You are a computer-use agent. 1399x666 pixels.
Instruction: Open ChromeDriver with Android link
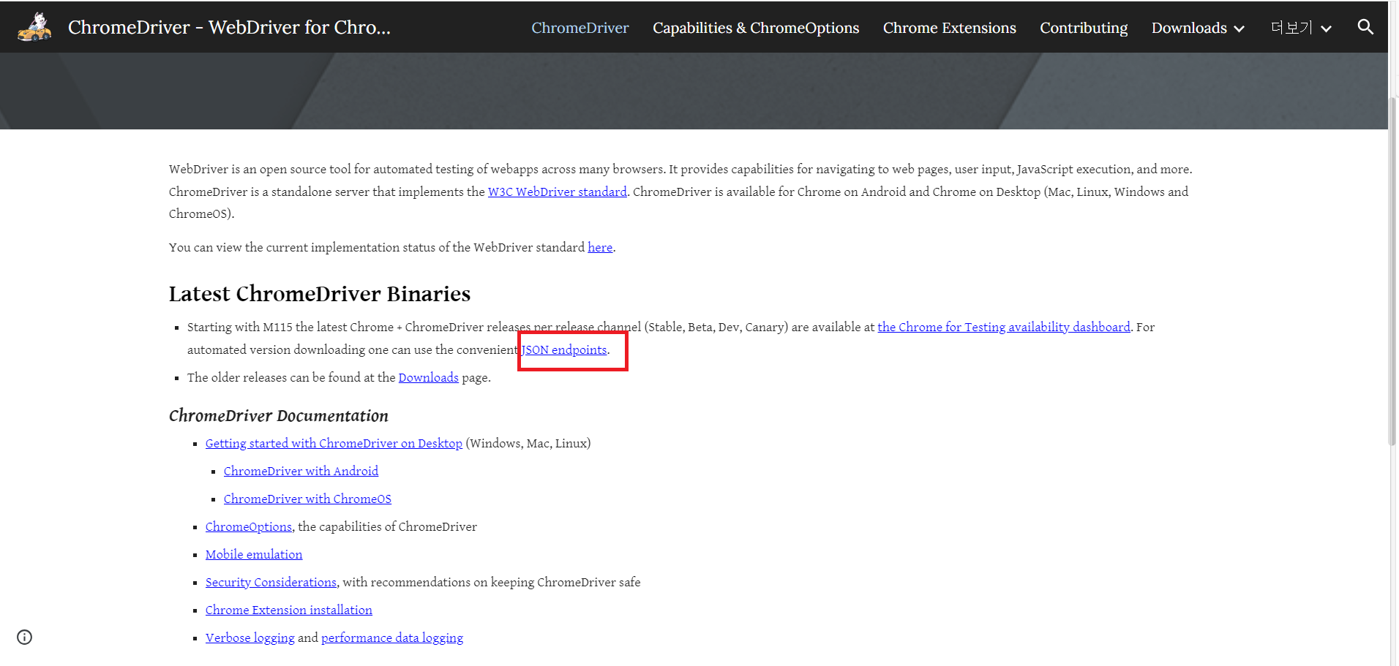tap(301, 471)
